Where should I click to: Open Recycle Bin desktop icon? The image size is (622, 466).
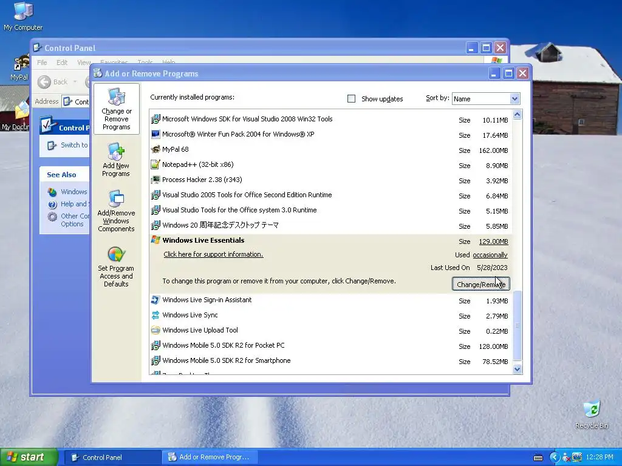point(592,414)
